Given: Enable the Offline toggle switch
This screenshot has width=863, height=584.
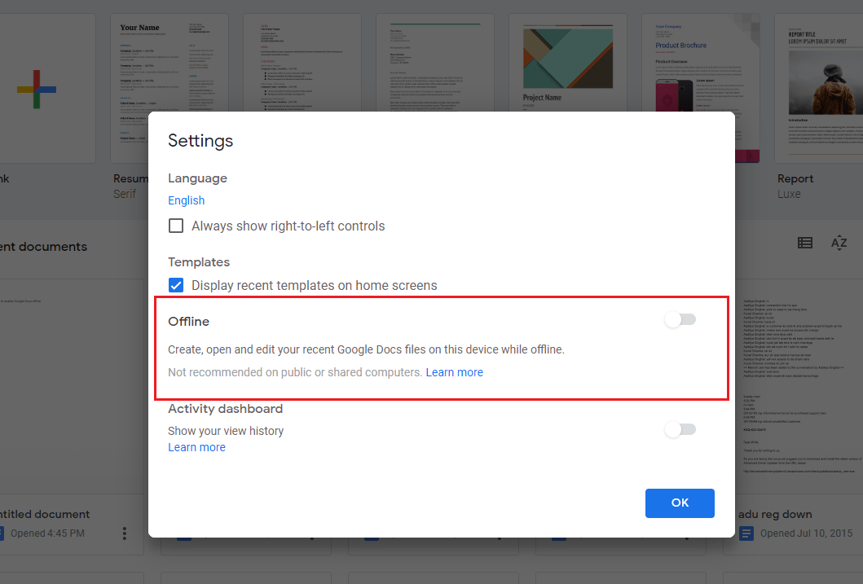Looking at the screenshot, I should (x=680, y=320).
